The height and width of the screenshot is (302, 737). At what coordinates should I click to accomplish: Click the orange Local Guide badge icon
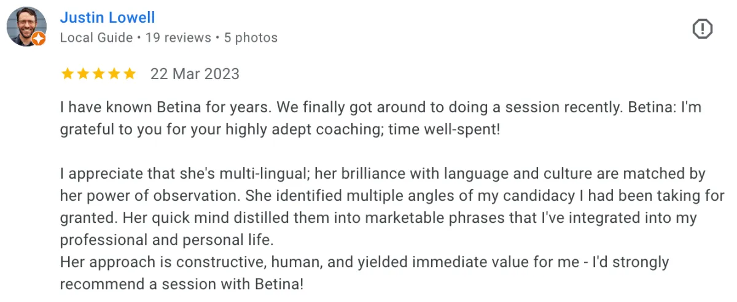[x=38, y=39]
